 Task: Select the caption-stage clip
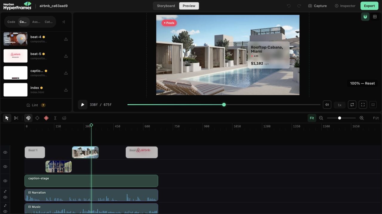coord(91,181)
